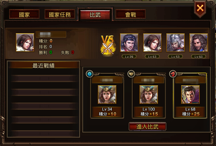The image size is (216, 146).
Task: Choose the Lv 68 opponent card
Action: coord(190,96)
